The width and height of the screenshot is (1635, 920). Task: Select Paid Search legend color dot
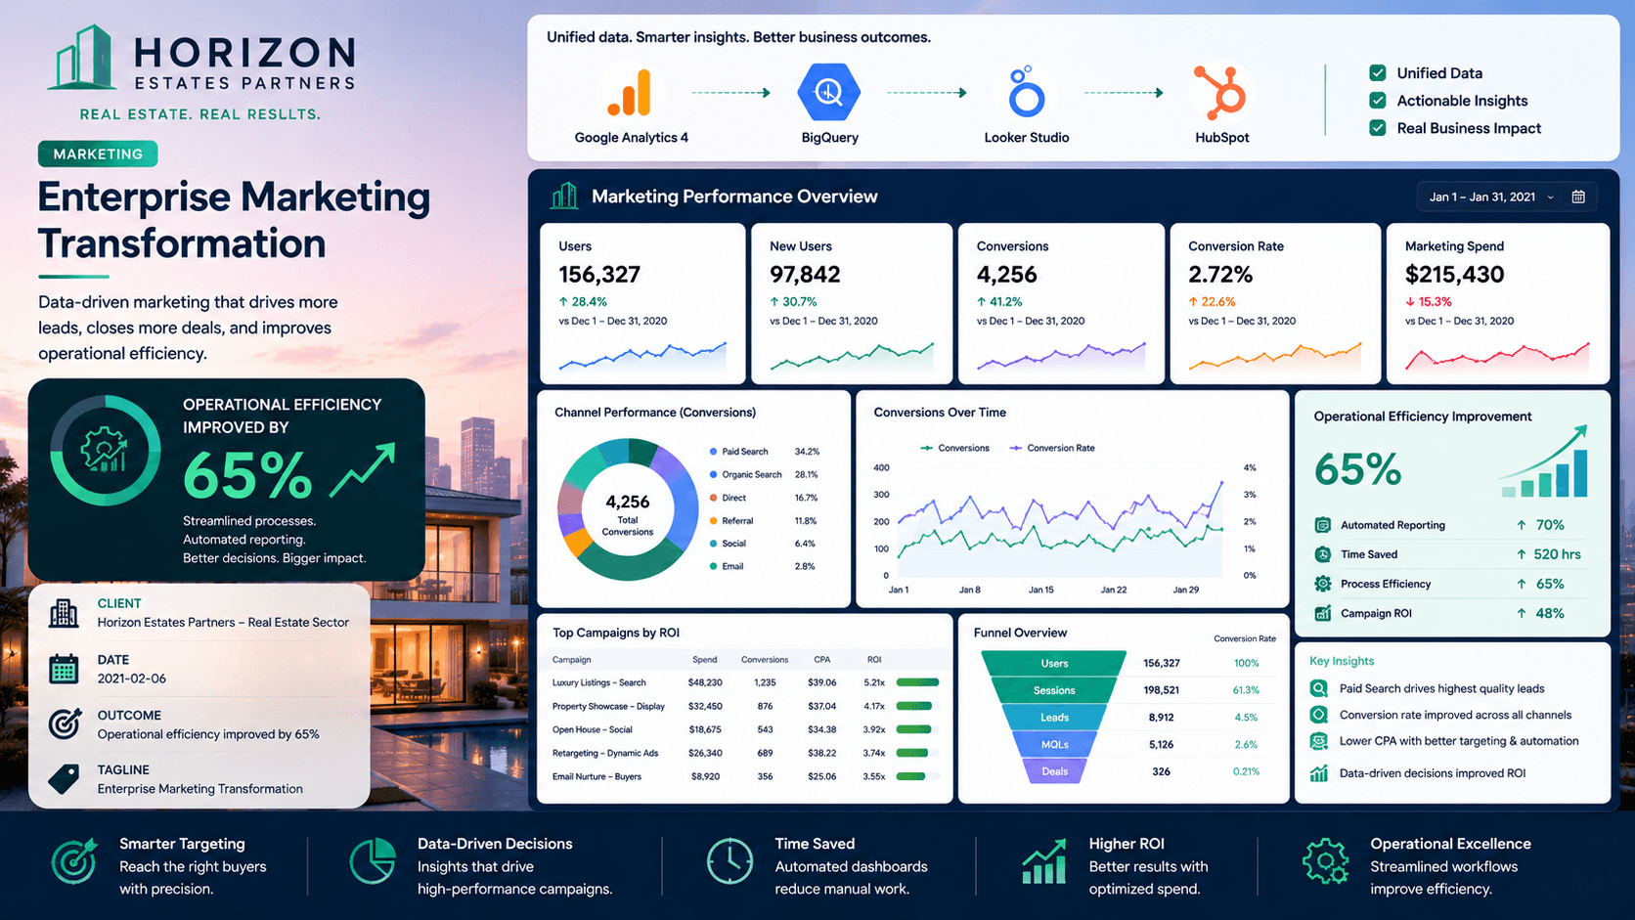coord(714,452)
